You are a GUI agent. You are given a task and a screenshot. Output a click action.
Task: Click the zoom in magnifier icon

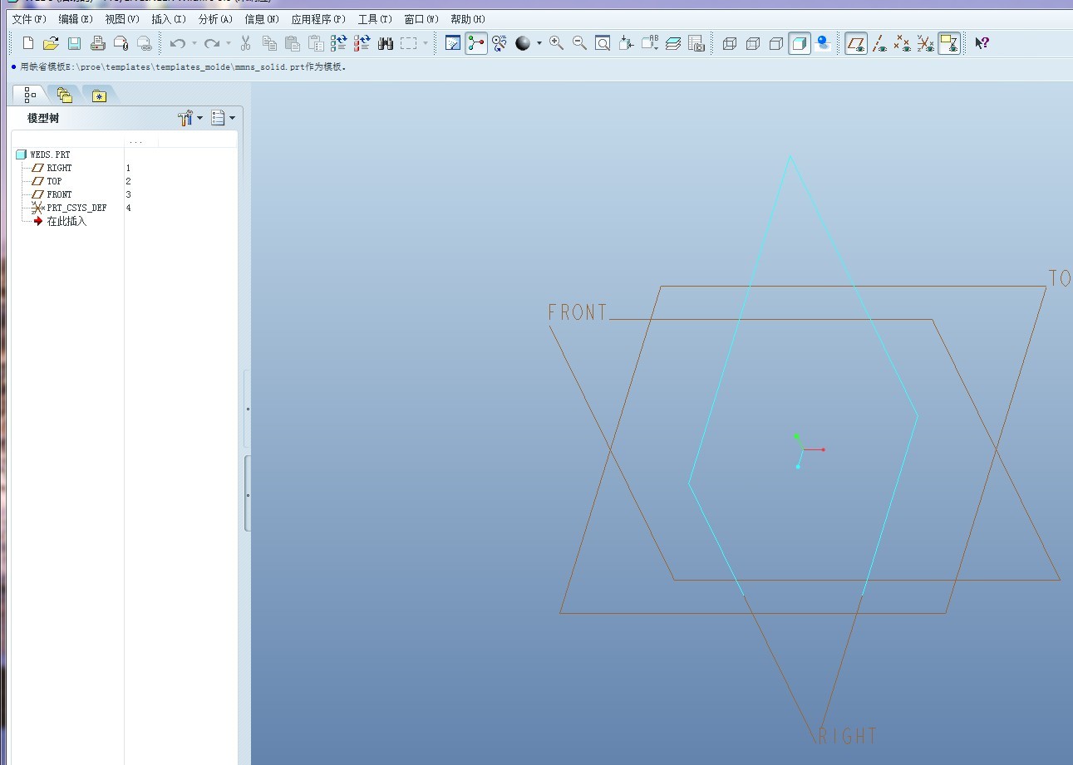(557, 43)
